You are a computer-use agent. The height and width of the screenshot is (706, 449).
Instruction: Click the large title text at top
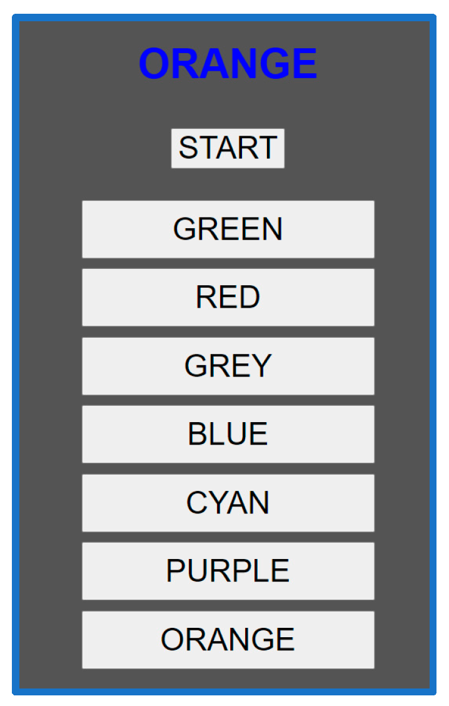[228, 64]
